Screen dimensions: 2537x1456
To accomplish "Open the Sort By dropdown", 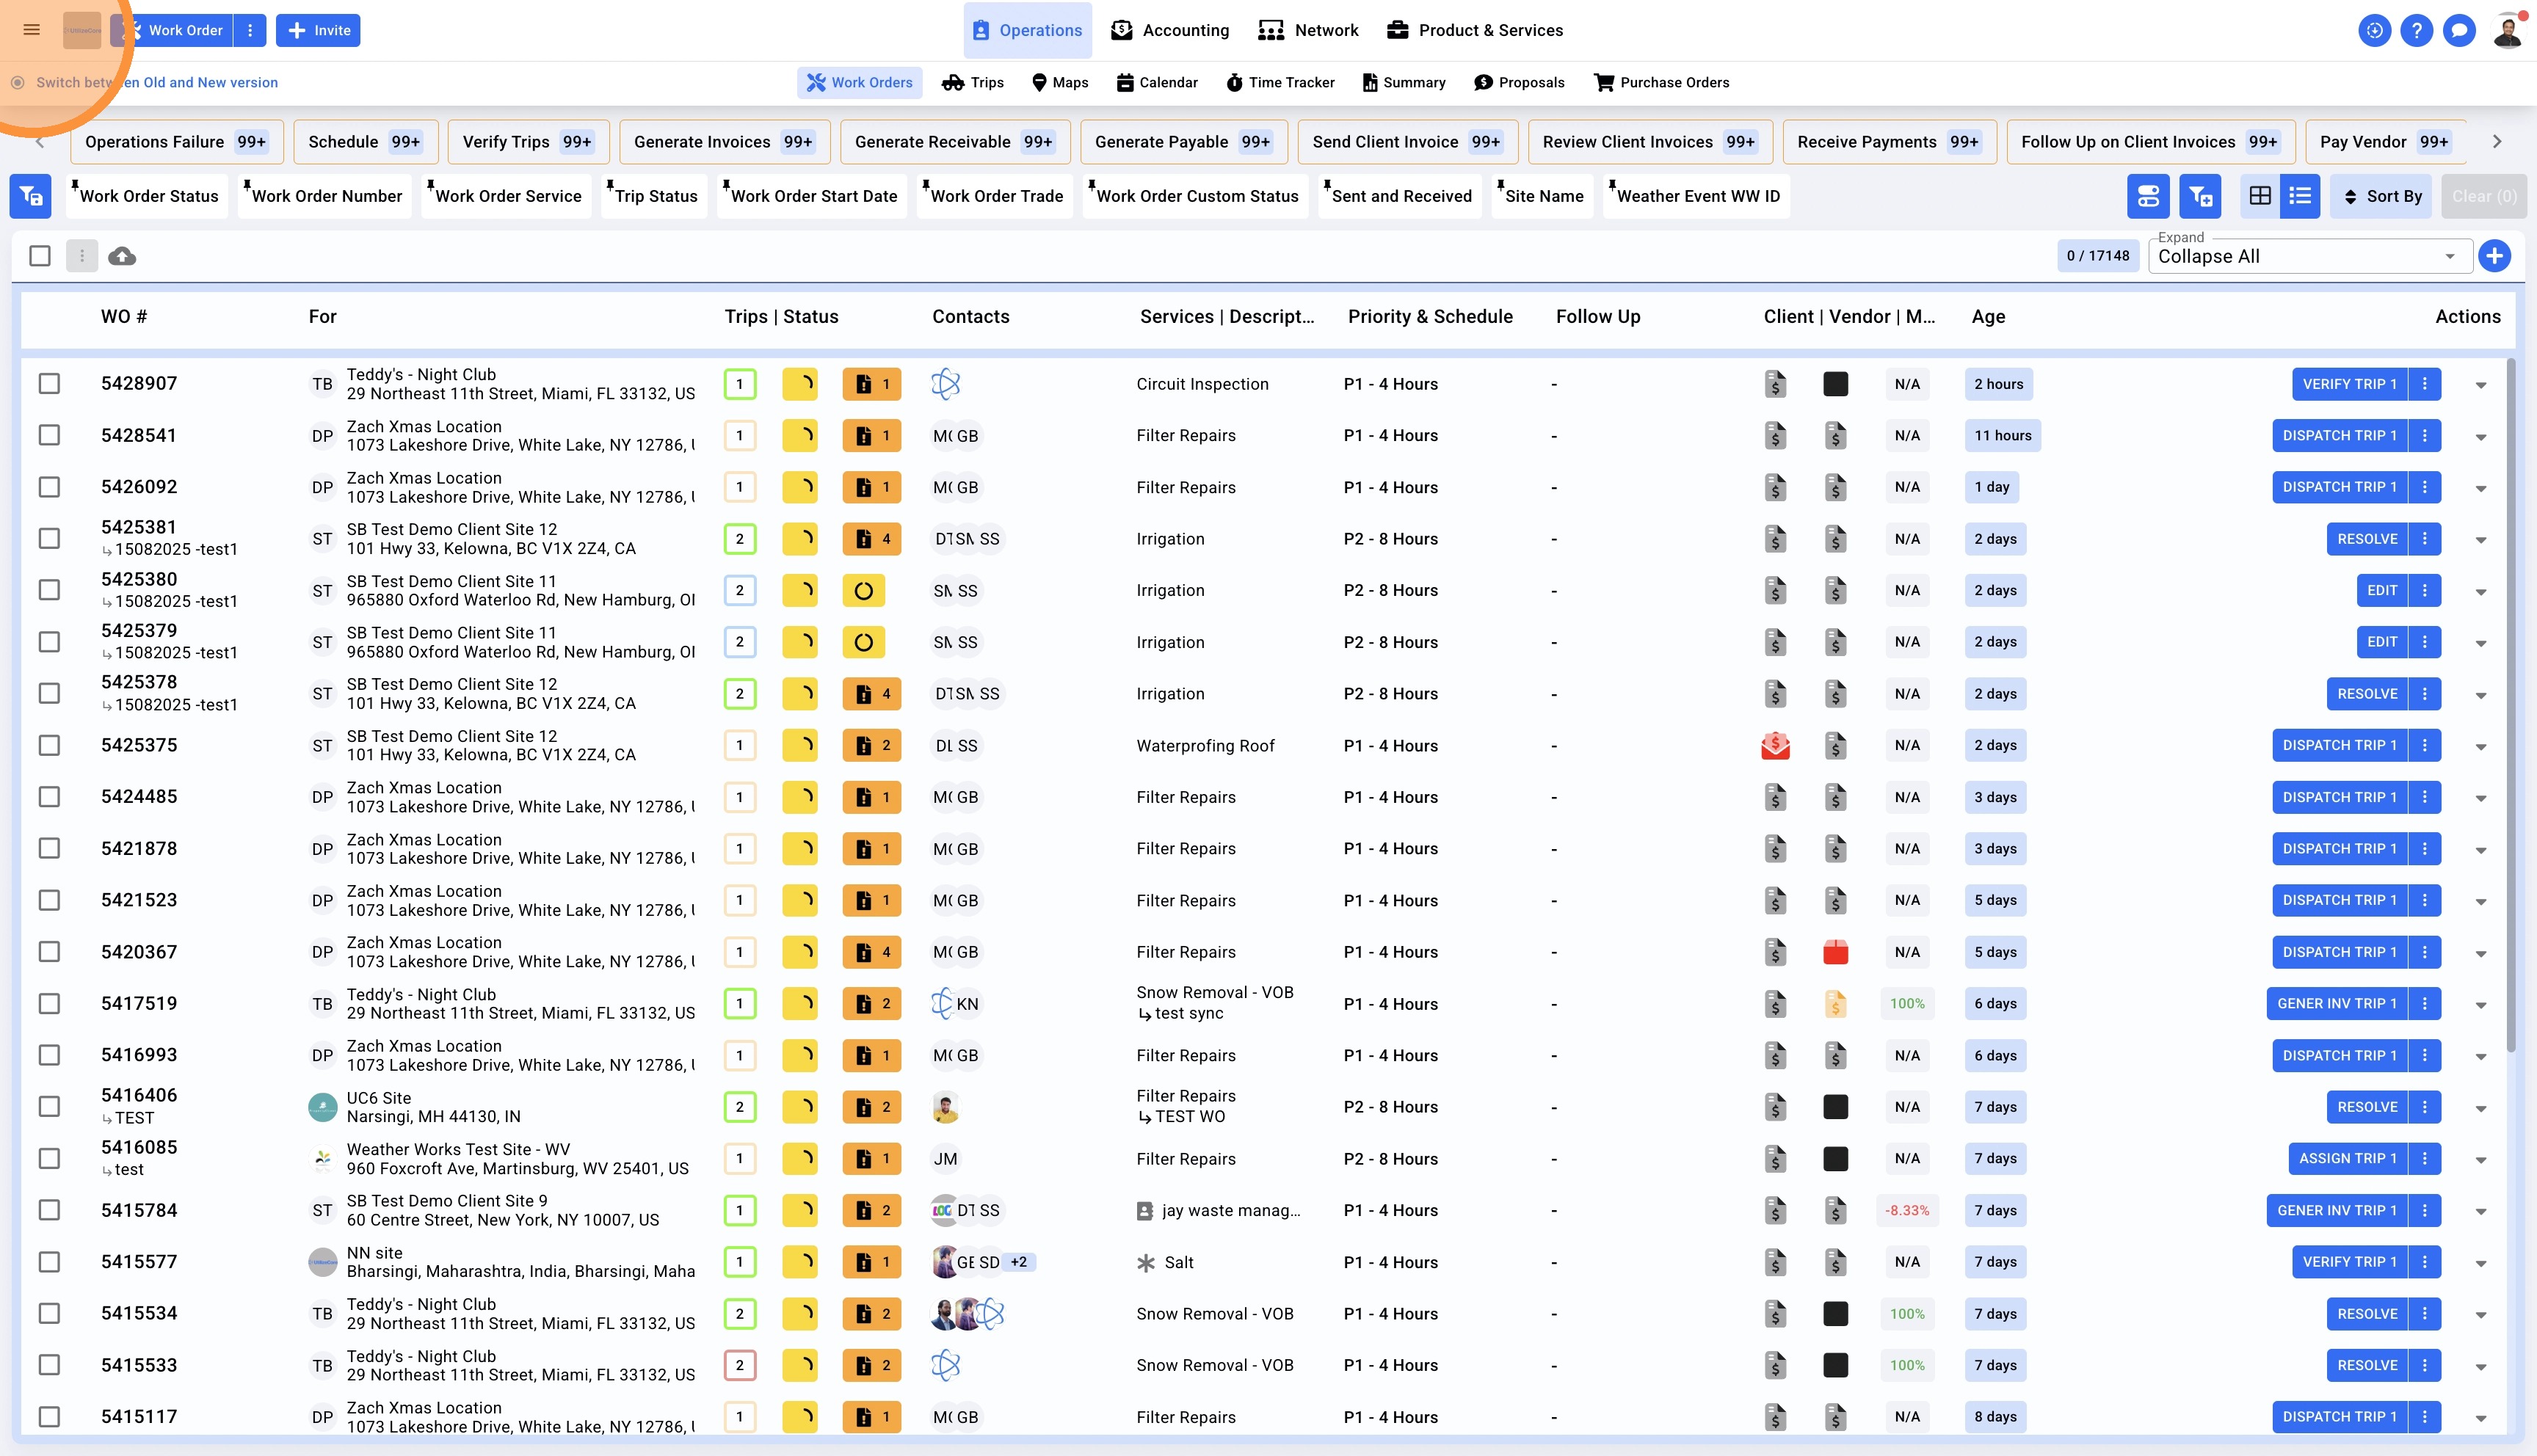I will coord(2381,196).
